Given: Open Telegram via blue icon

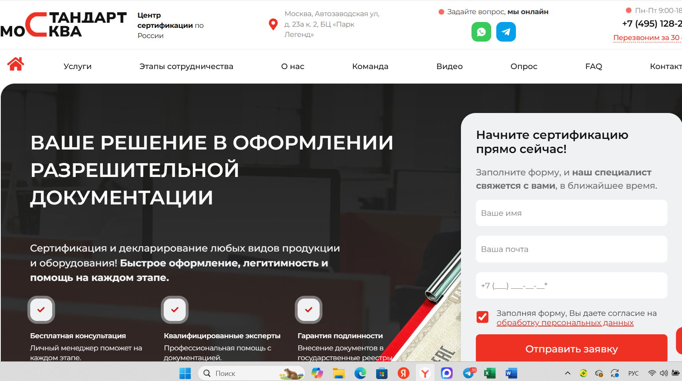Looking at the screenshot, I should coord(506,32).
